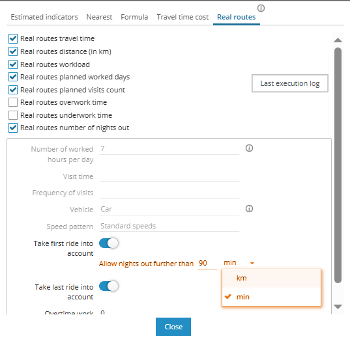This screenshot has height=343, width=350.
Task: Click scrollbar down arrow
Action: [x=338, y=307]
